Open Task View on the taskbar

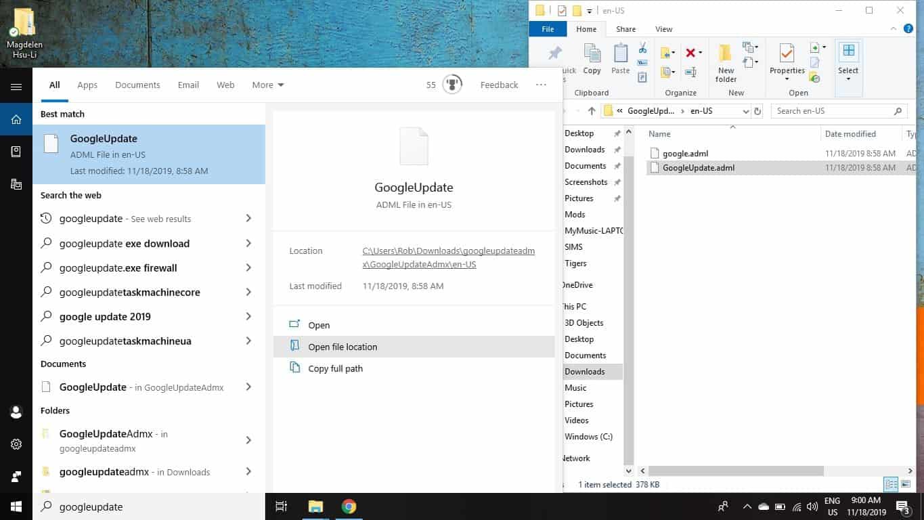click(x=282, y=506)
